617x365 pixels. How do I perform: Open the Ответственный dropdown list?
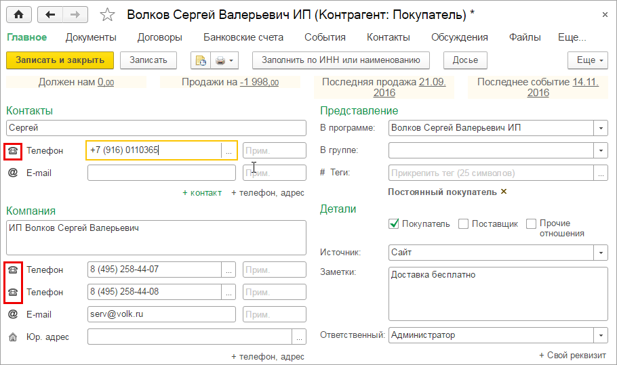[x=601, y=335]
